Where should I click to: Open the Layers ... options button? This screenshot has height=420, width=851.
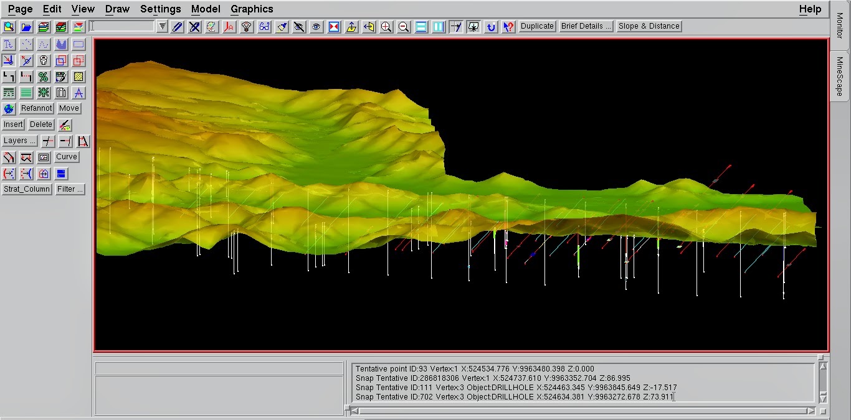click(x=19, y=141)
